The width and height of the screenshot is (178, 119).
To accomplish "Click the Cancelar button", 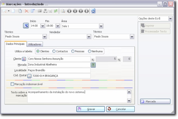I will tap(121, 109).
